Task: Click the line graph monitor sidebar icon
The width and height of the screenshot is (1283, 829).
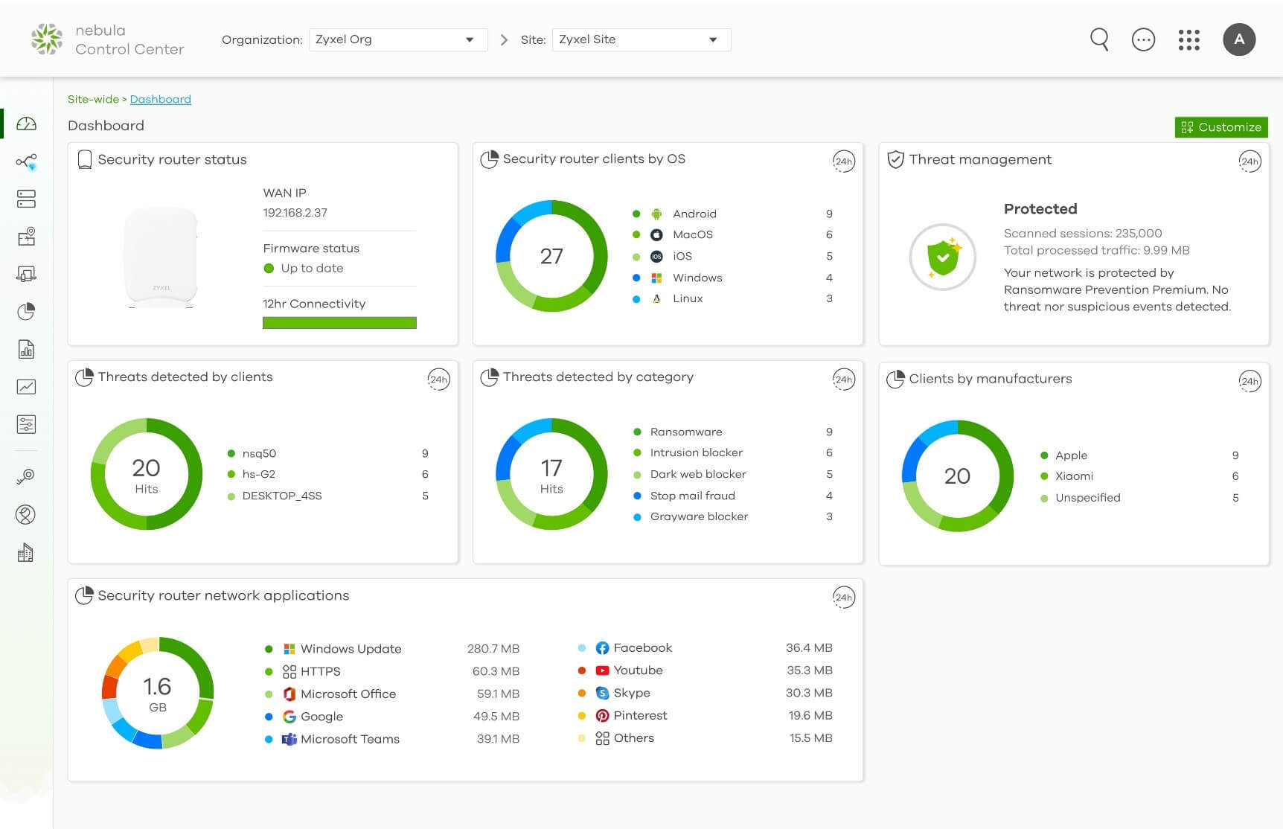Action: pyautogui.click(x=26, y=387)
